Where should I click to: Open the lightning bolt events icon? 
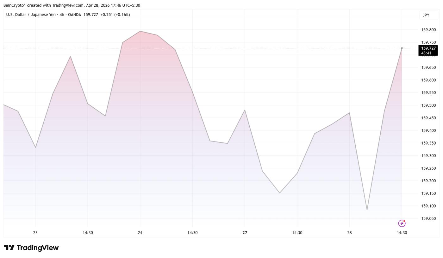[x=402, y=223]
